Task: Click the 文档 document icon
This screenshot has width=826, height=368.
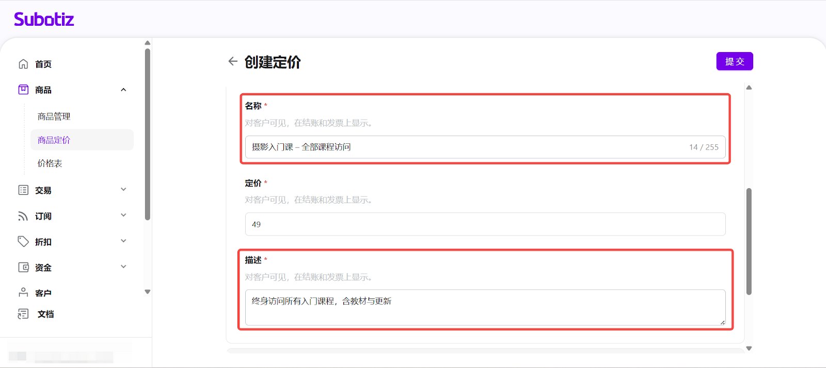Action: tap(23, 314)
